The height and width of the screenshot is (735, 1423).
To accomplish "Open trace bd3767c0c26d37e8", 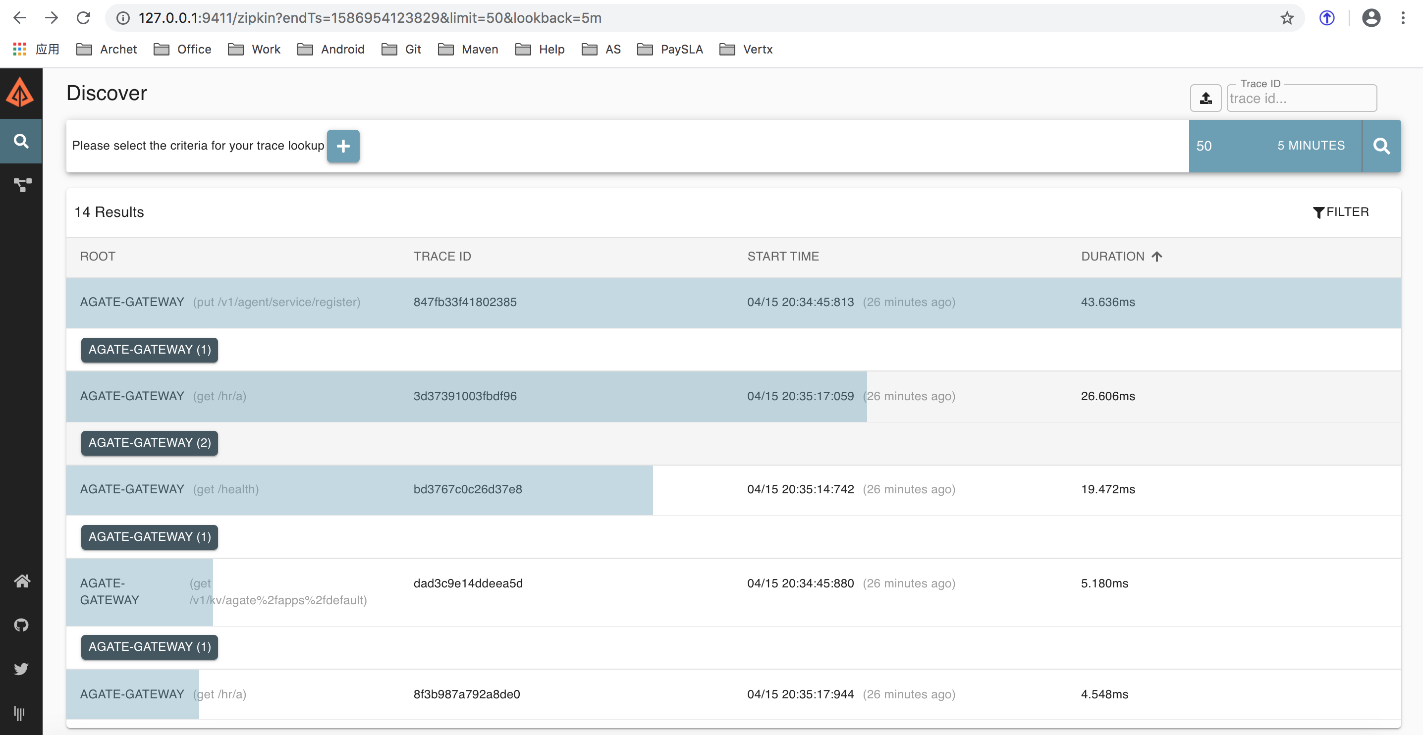I will [468, 489].
